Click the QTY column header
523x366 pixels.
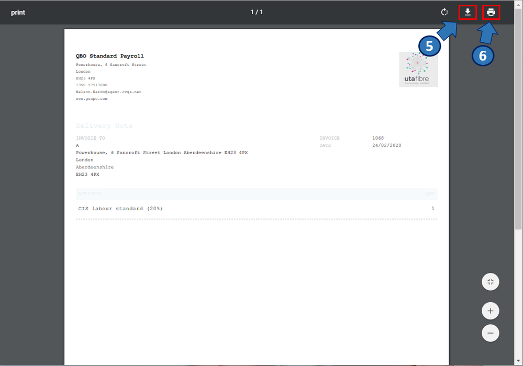[430, 194]
